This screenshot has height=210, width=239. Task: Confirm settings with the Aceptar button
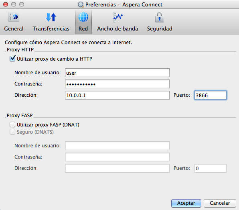186,203
